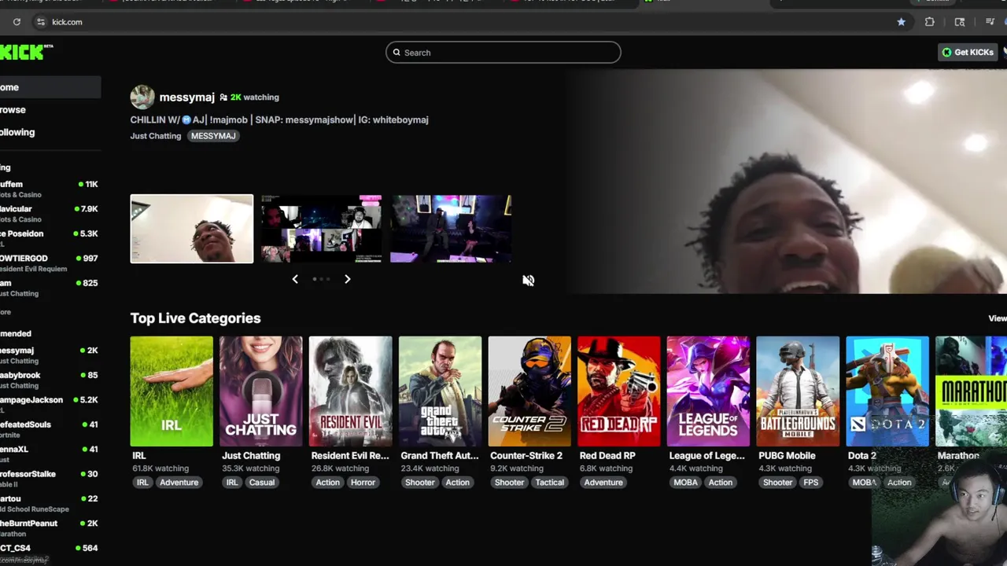Open the Grand Theft Auto category card
Screen dimensions: 1007x566
(440, 391)
